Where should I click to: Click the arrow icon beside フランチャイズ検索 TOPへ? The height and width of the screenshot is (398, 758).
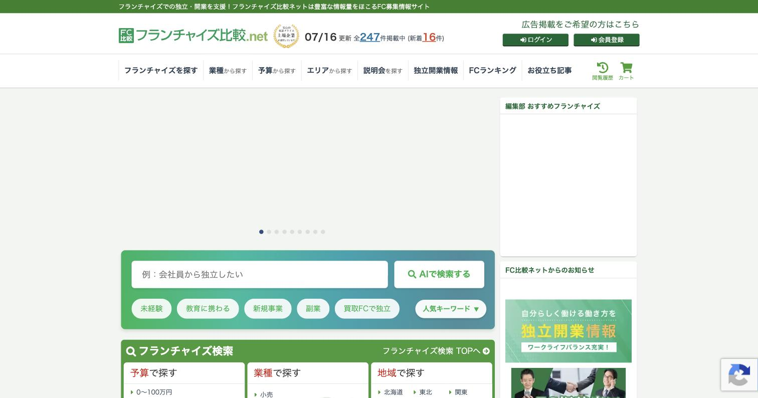pyautogui.click(x=486, y=351)
